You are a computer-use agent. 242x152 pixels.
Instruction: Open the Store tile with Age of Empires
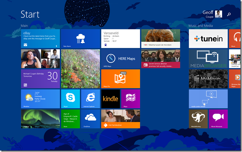pyautogui.click(x=70, y=119)
